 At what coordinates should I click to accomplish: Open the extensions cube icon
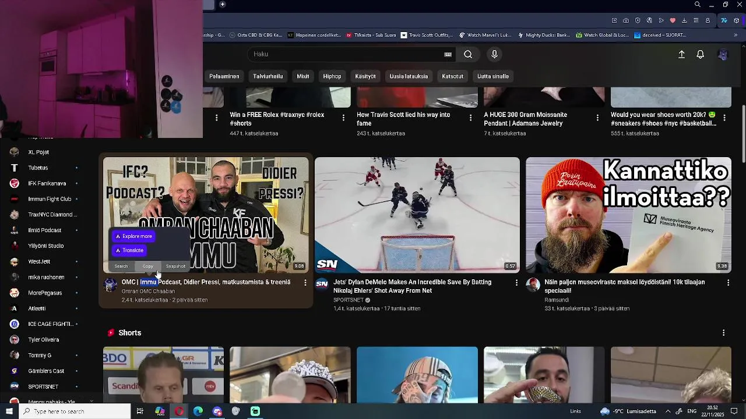coord(737,20)
